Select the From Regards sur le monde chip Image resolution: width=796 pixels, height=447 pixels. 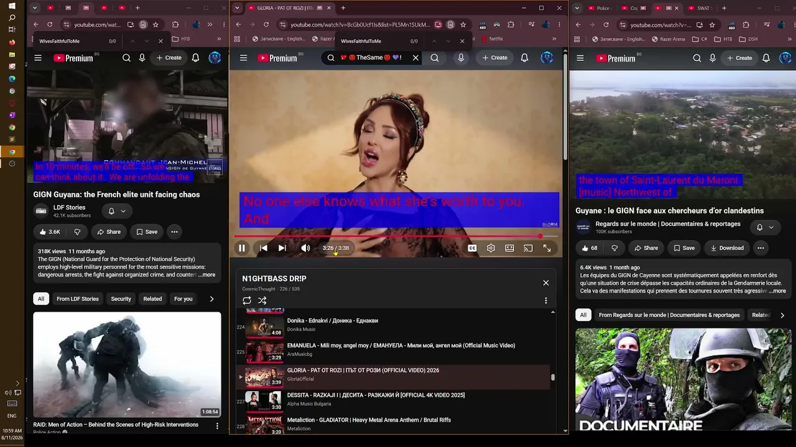click(669, 315)
